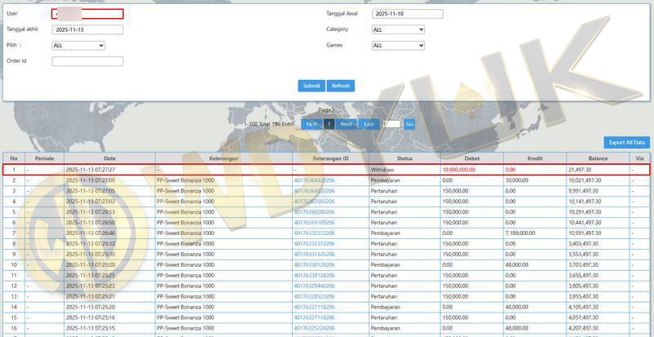Open the Category dropdown
Image resolution: width=654 pixels, height=337 pixels.
[398, 29]
